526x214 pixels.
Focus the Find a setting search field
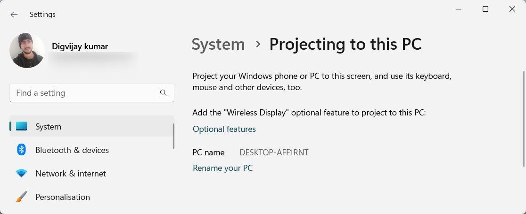(85, 93)
